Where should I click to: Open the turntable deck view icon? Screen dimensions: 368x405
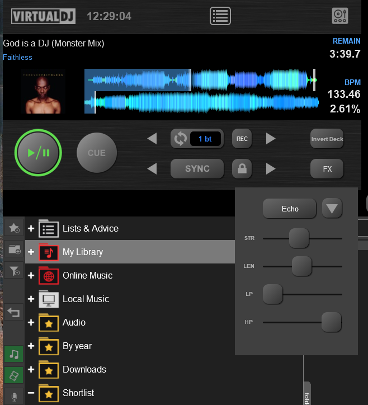(339, 16)
